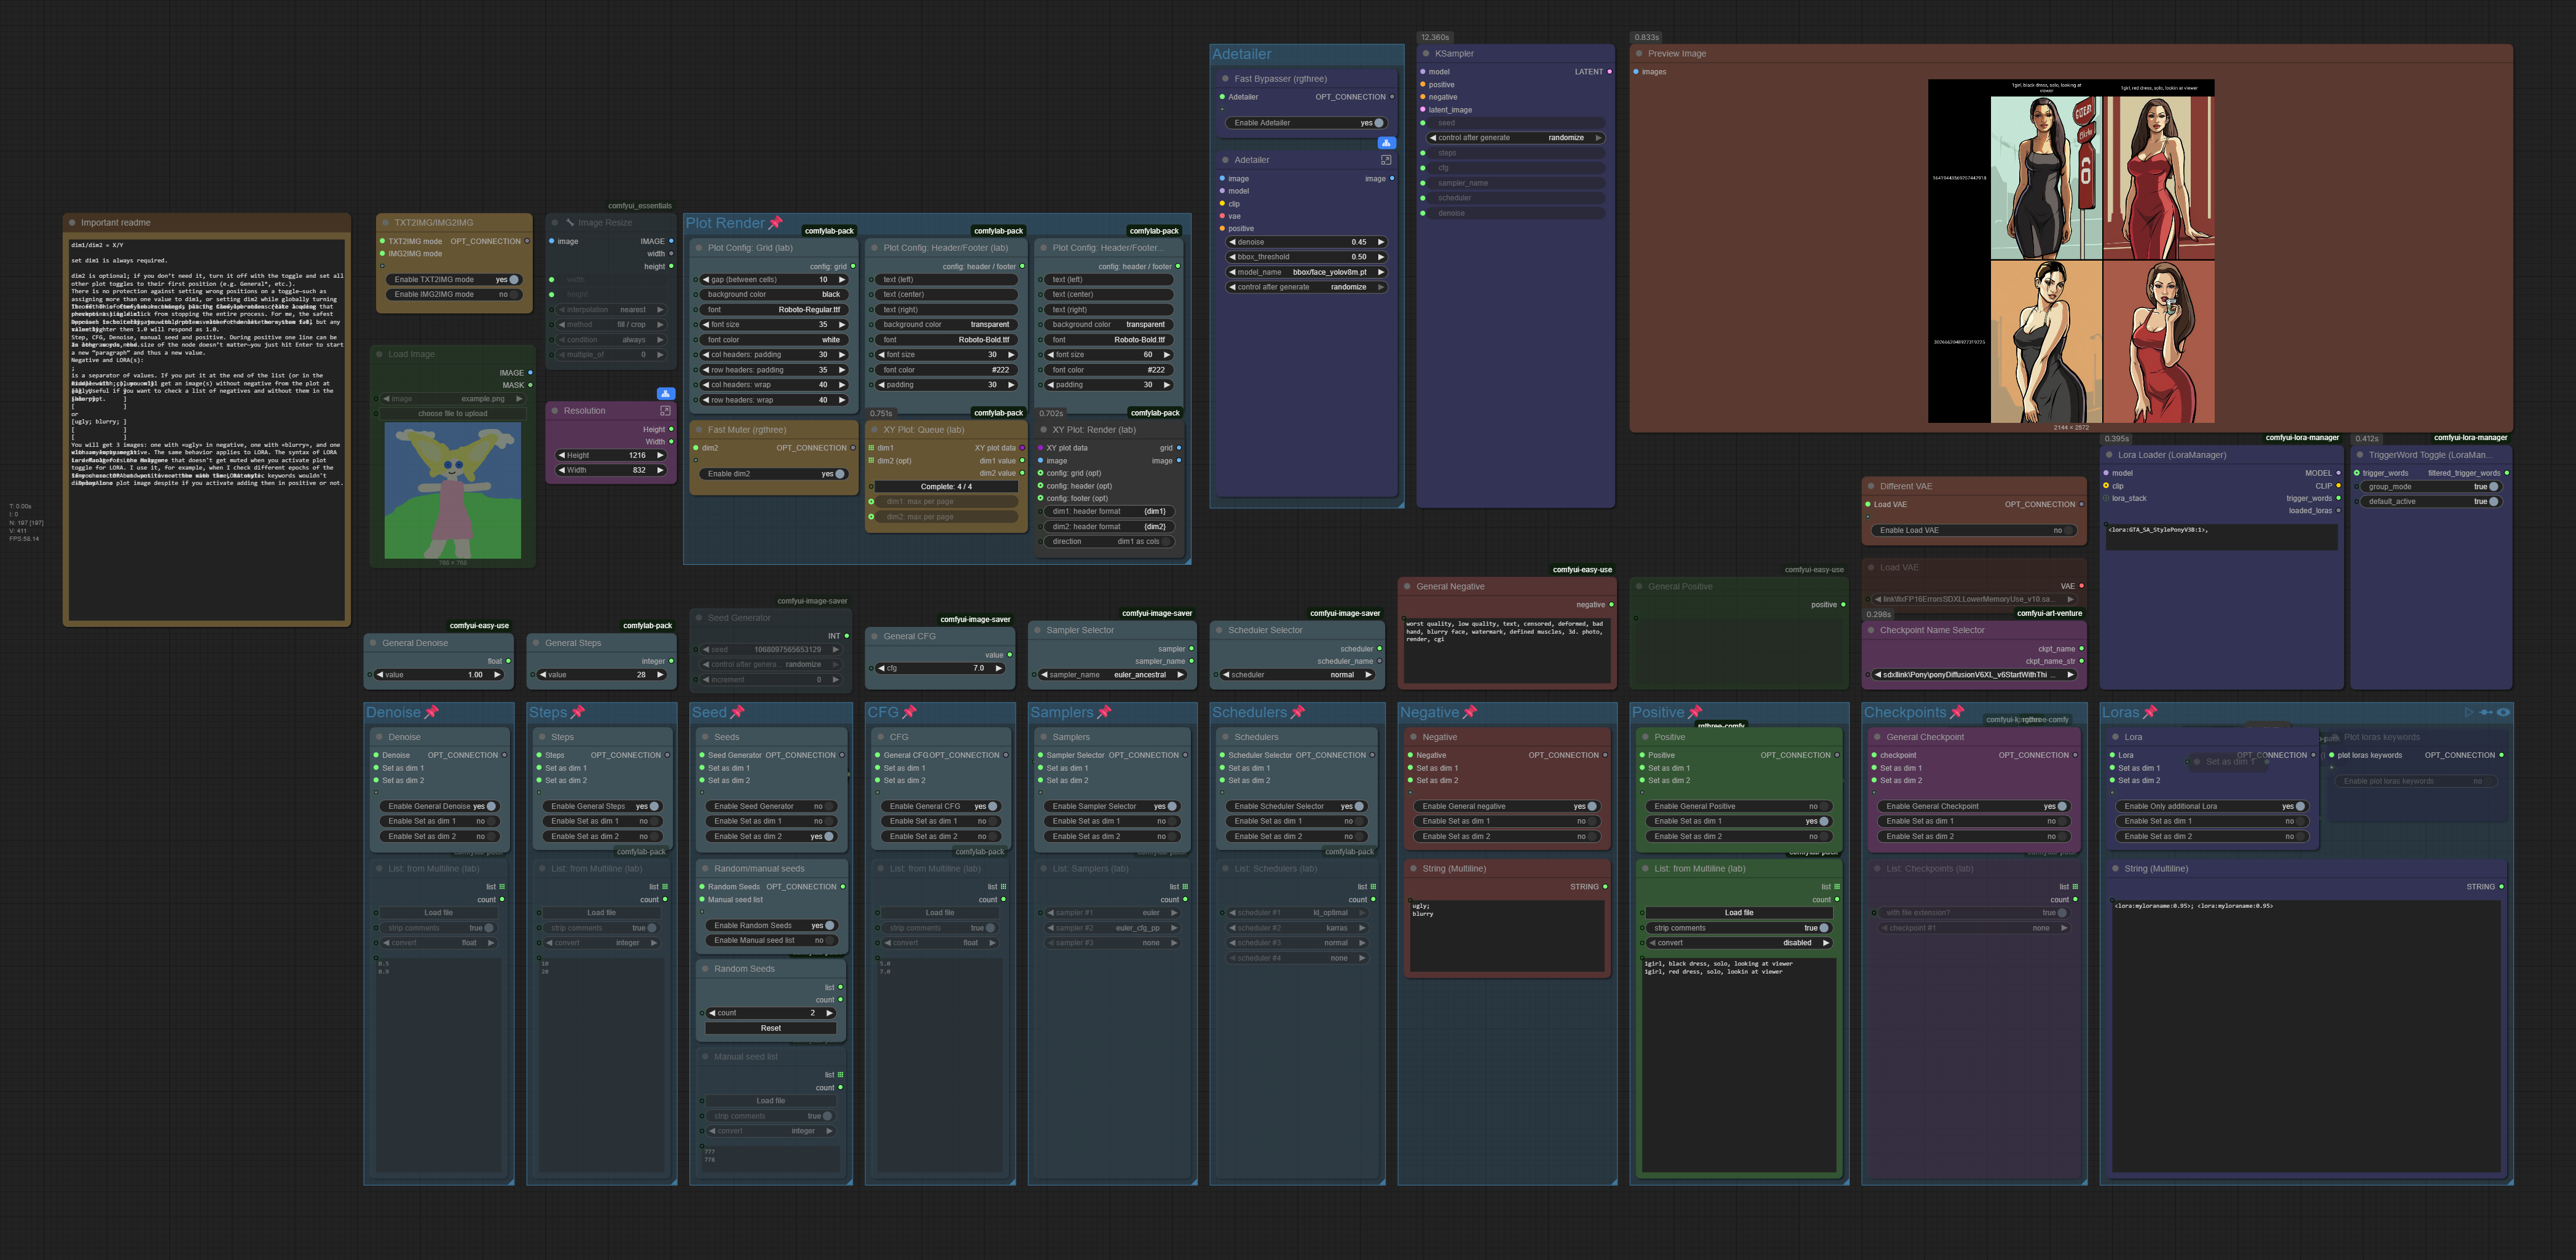Toggle the eye icon in the Loras group

(x=2503, y=712)
